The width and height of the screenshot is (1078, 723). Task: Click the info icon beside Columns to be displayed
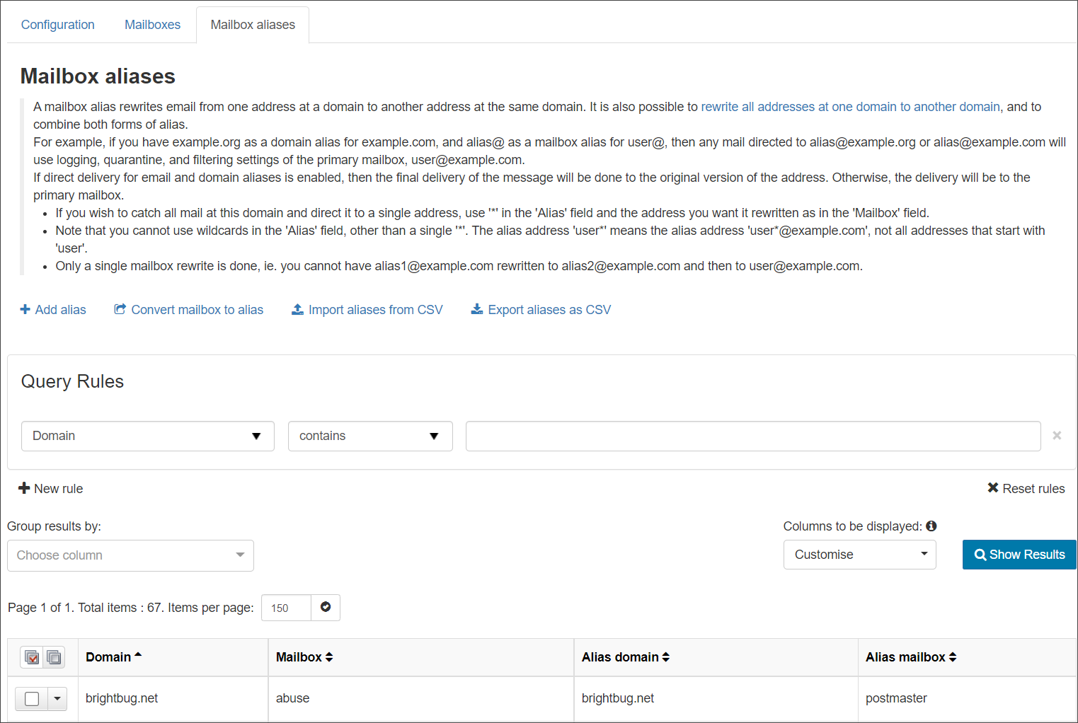click(x=931, y=526)
